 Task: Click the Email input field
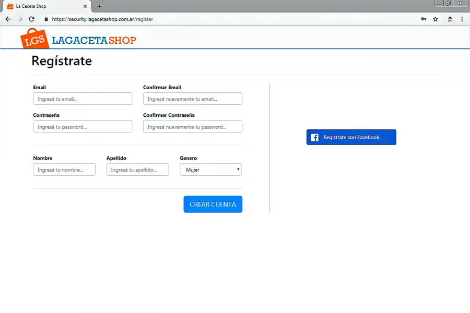tap(82, 99)
